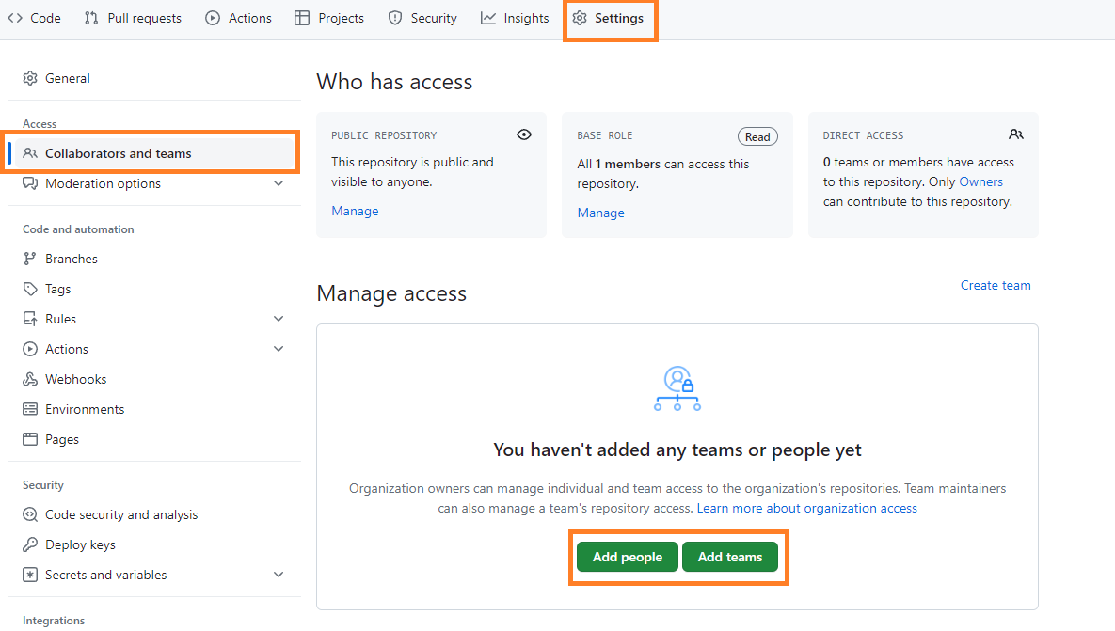Click the people icon beside Collaborators and teams
This screenshot has height=631, width=1115.
point(30,153)
